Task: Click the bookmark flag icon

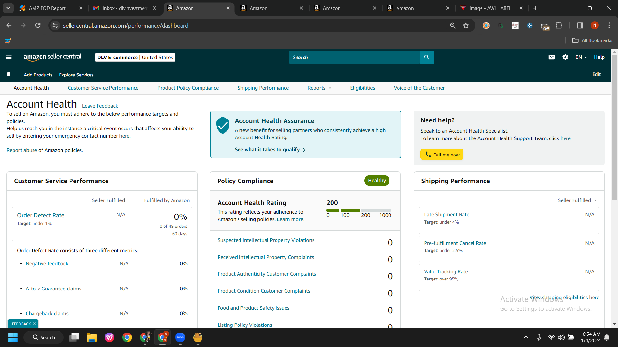Action: pos(9,75)
